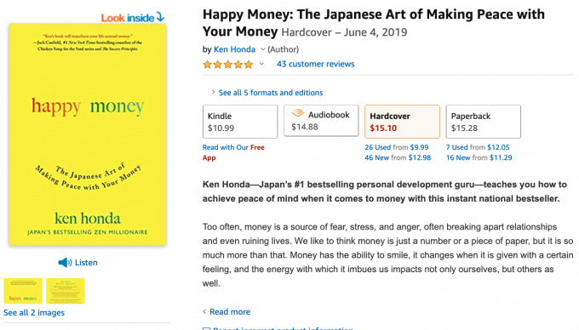Expand See all 5 formats and editions

pyautogui.click(x=267, y=93)
